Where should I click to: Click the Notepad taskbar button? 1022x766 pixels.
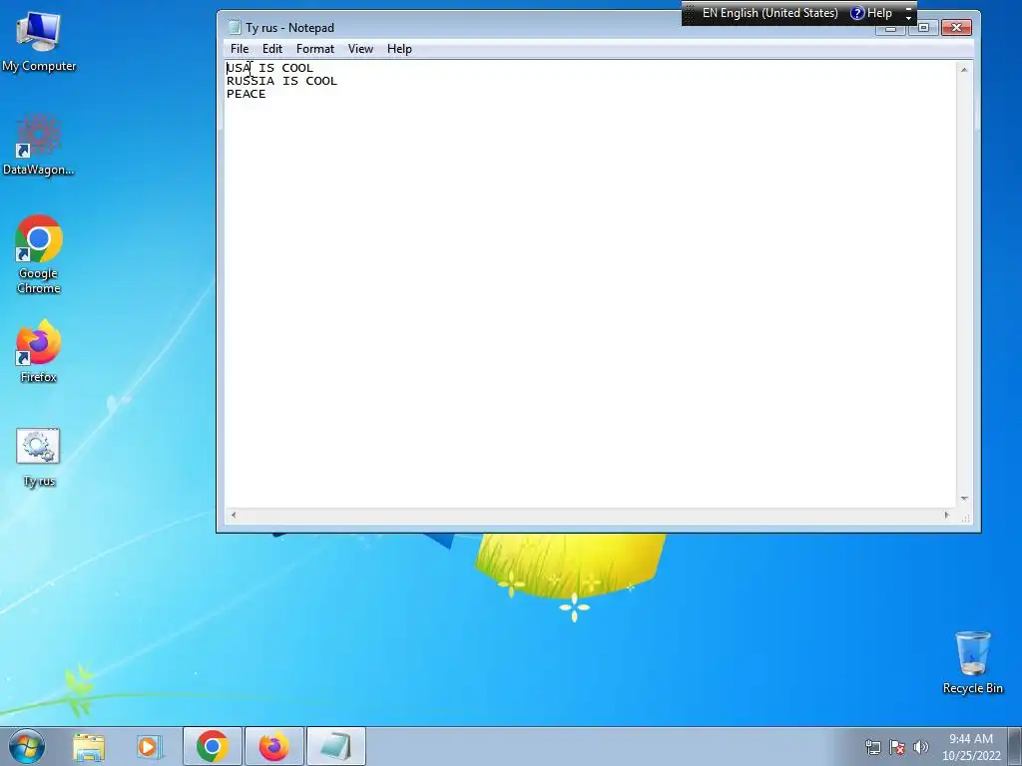click(x=335, y=746)
